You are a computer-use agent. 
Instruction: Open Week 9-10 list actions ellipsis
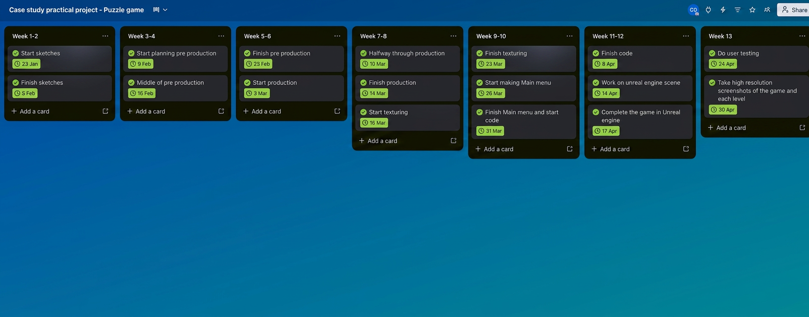point(569,36)
